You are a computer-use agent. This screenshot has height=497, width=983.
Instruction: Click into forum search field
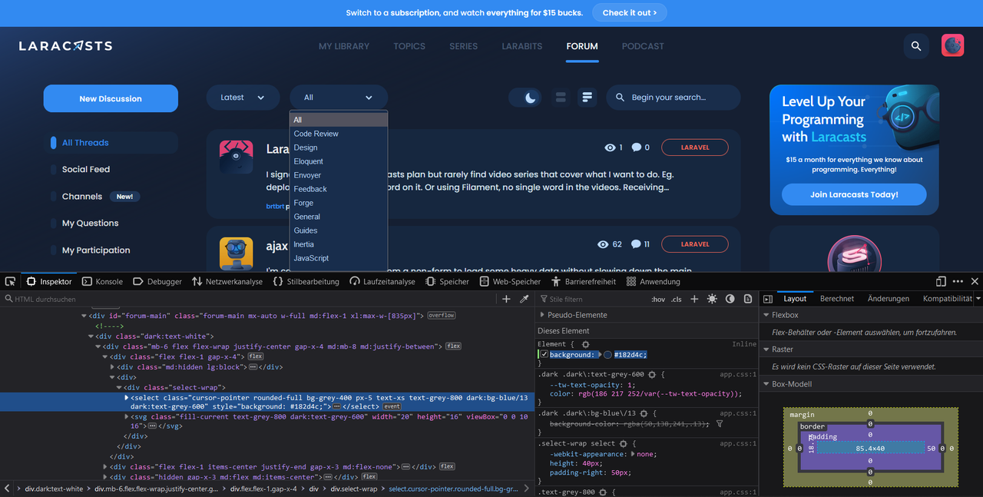(x=674, y=98)
